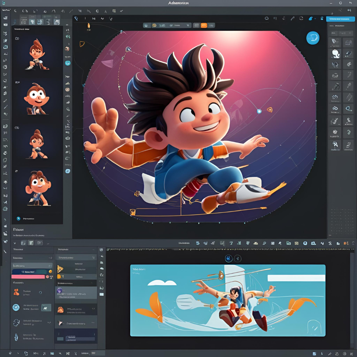Toggle the blue circle at bottom of thumbnail panel
This screenshot has height=357, width=357.
pos(19,218)
